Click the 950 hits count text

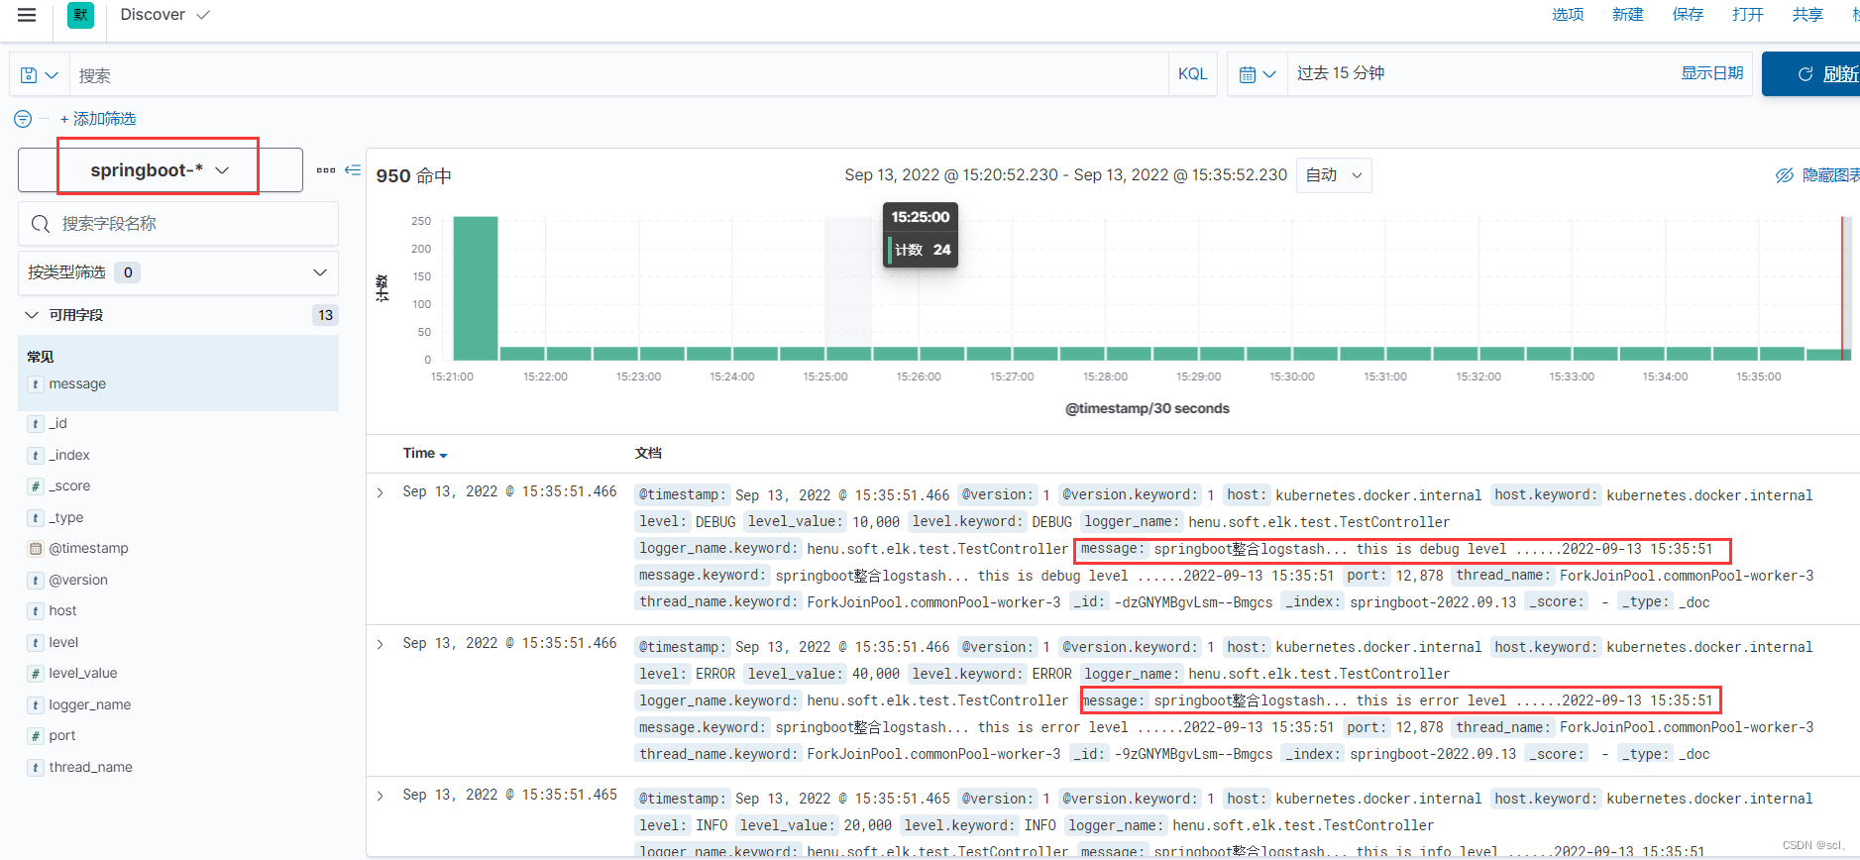point(413,176)
